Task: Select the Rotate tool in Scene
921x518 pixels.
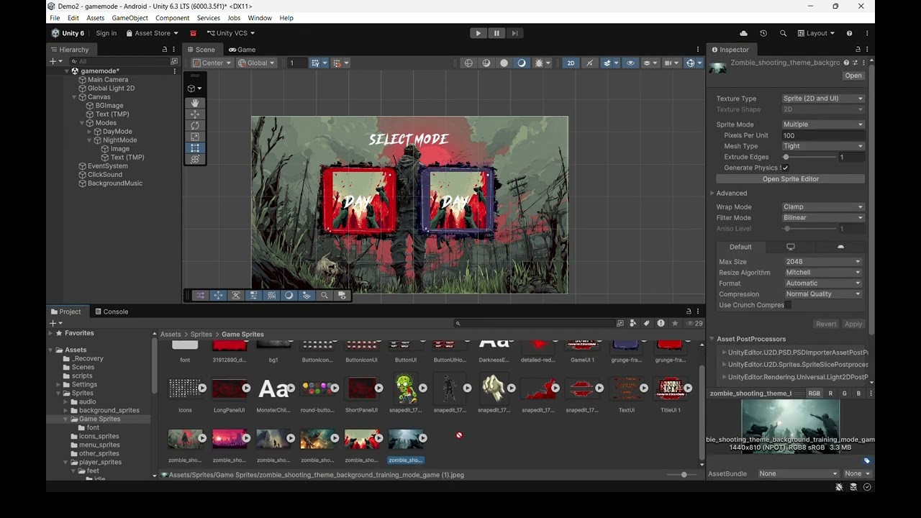Action: tap(195, 125)
